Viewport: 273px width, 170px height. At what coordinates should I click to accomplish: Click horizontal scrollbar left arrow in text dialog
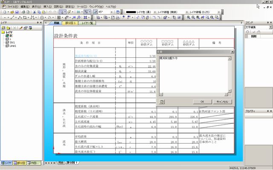click(161, 94)
